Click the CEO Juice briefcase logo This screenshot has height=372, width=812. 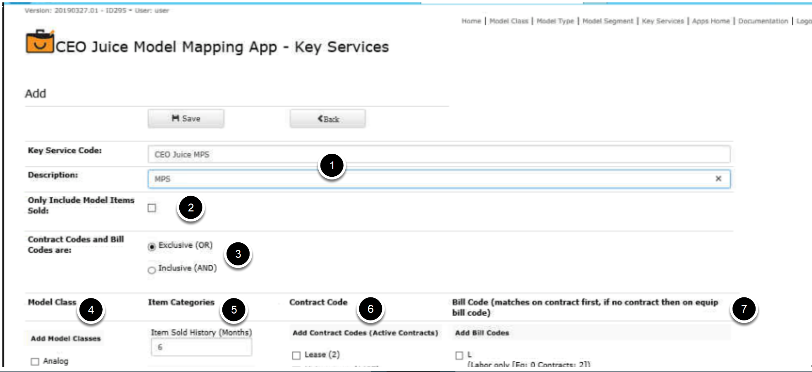pos(40,42)
